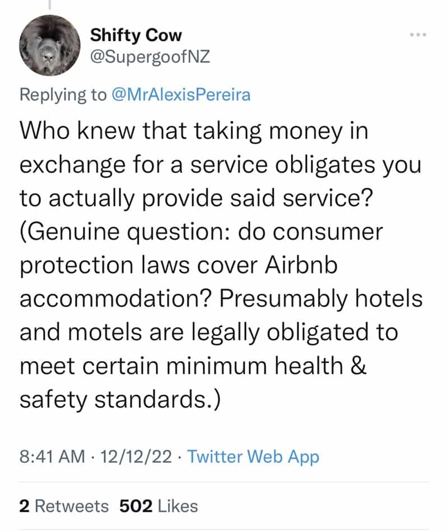This screenshot has width=448, height=532.
Task: View the Likes label list
Action: (x=178, y=506)
